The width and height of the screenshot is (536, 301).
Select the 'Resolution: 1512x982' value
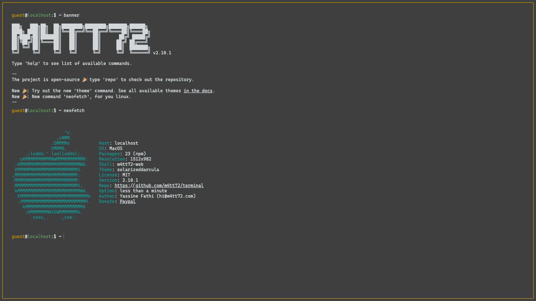pyautogui.click(x=141, y=159)
